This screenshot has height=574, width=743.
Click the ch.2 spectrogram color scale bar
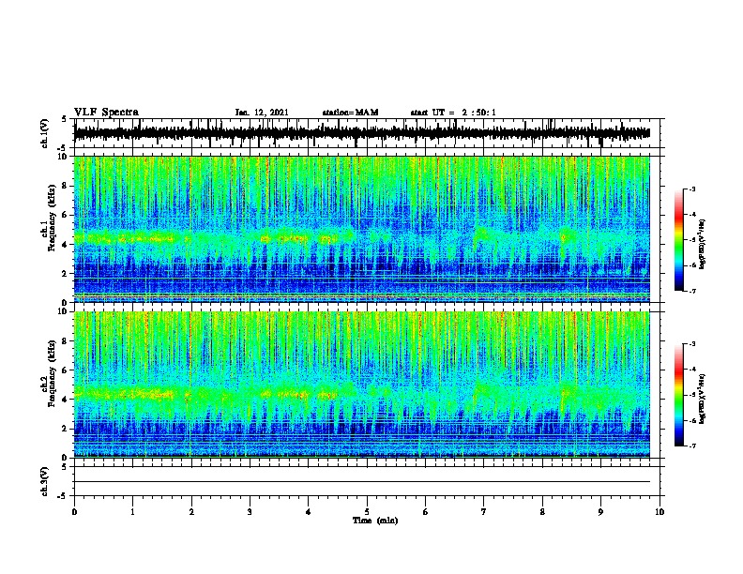click(x=678, y=395)
